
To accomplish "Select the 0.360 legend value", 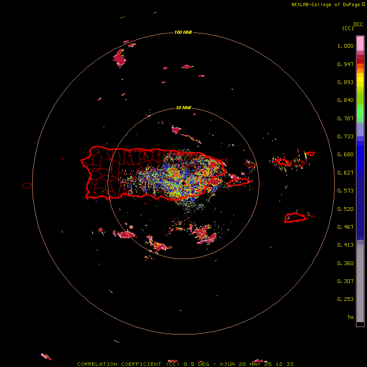I will point(345,263).
